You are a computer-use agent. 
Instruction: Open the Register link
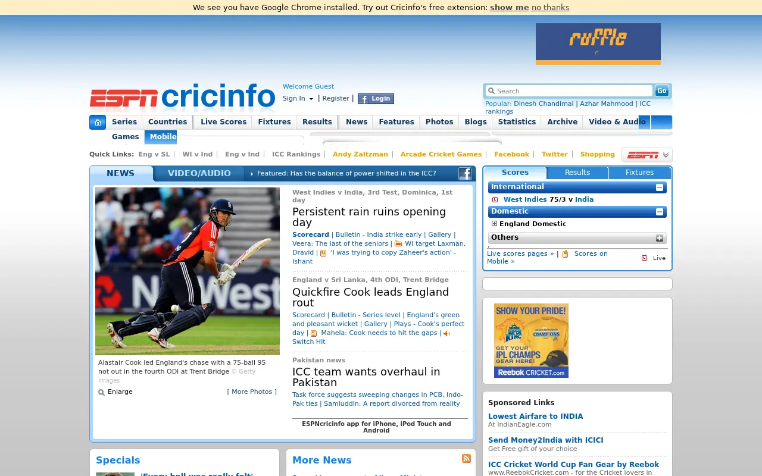pyautogui.click(x=336, y=99)
